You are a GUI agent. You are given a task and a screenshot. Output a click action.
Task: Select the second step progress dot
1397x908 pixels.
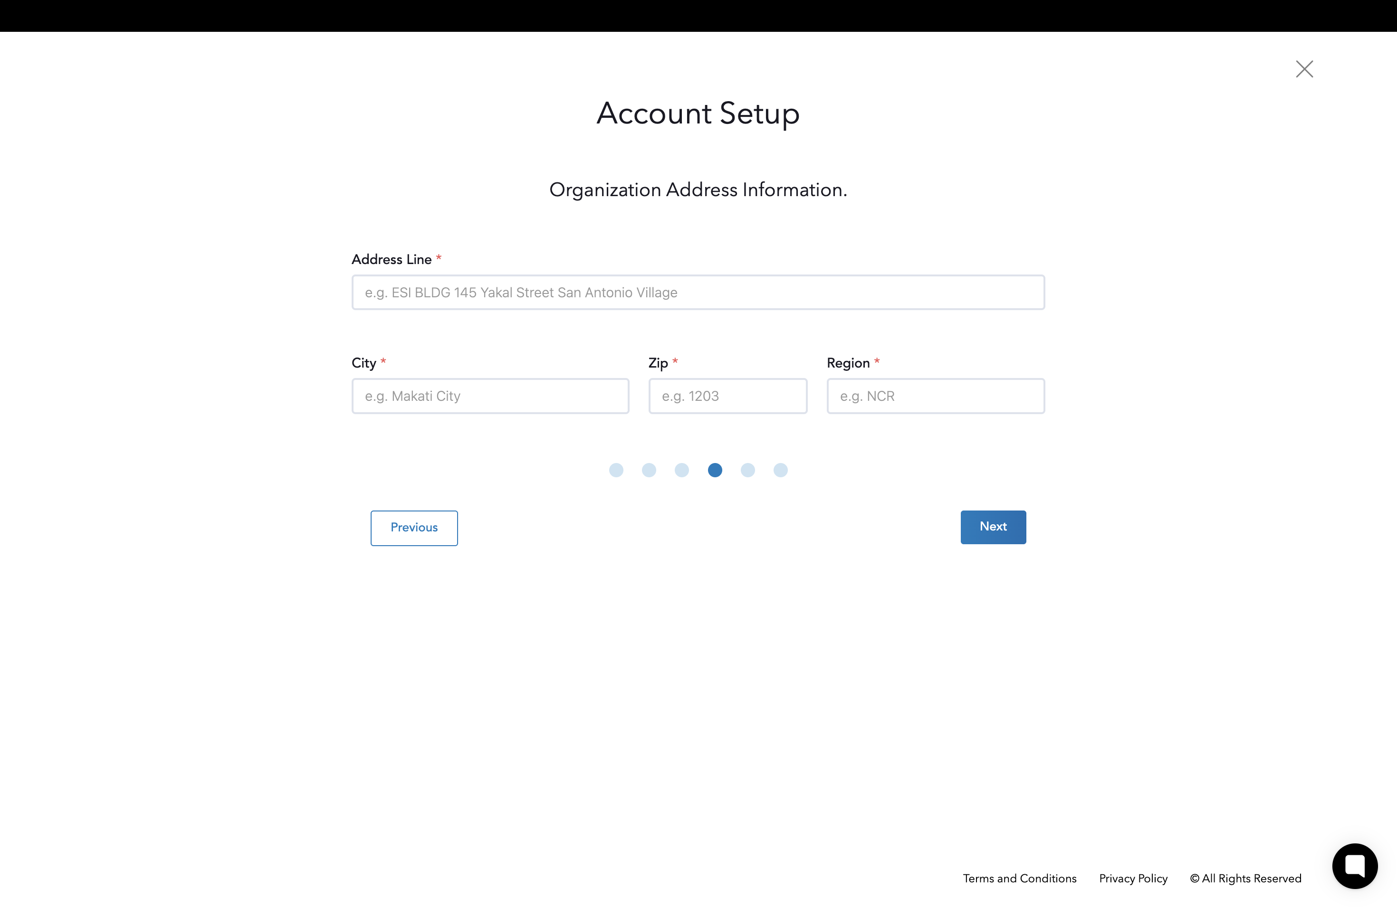649,470
